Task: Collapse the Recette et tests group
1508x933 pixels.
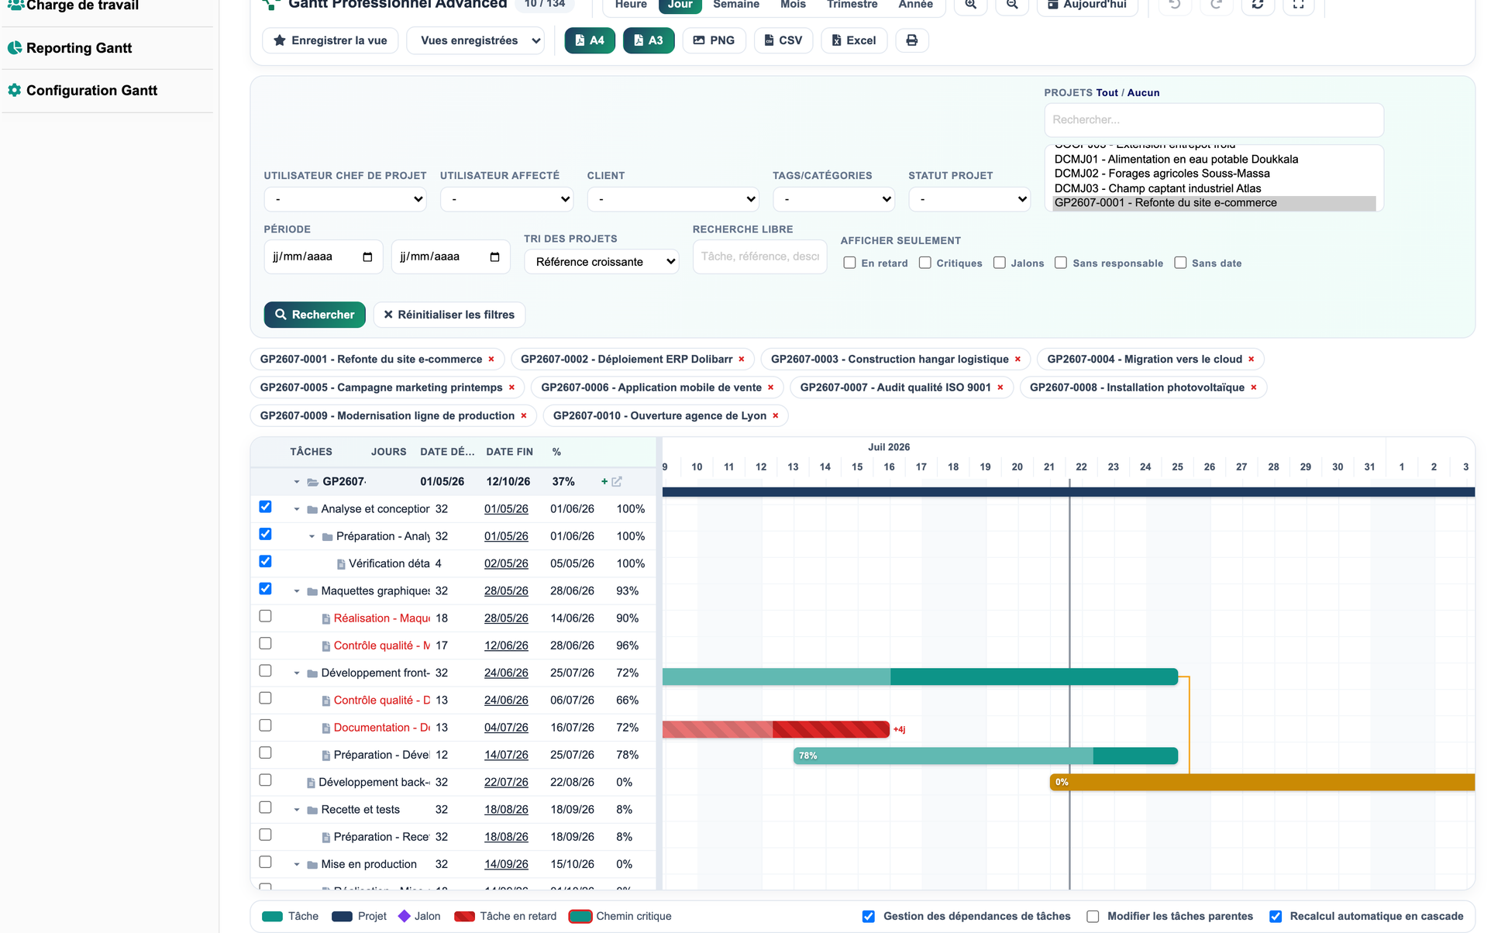Action: 297,810
